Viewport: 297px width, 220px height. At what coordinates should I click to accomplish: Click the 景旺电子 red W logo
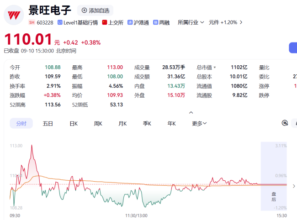[x=14, y=15]
